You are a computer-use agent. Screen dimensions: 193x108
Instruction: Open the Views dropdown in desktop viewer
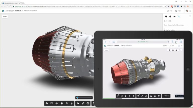(x=5, y=16)
